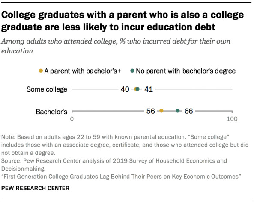Viewport: 257px width, 204px height.
Task: Select the "Bachelor's" row label
Action: pos(51,113)
